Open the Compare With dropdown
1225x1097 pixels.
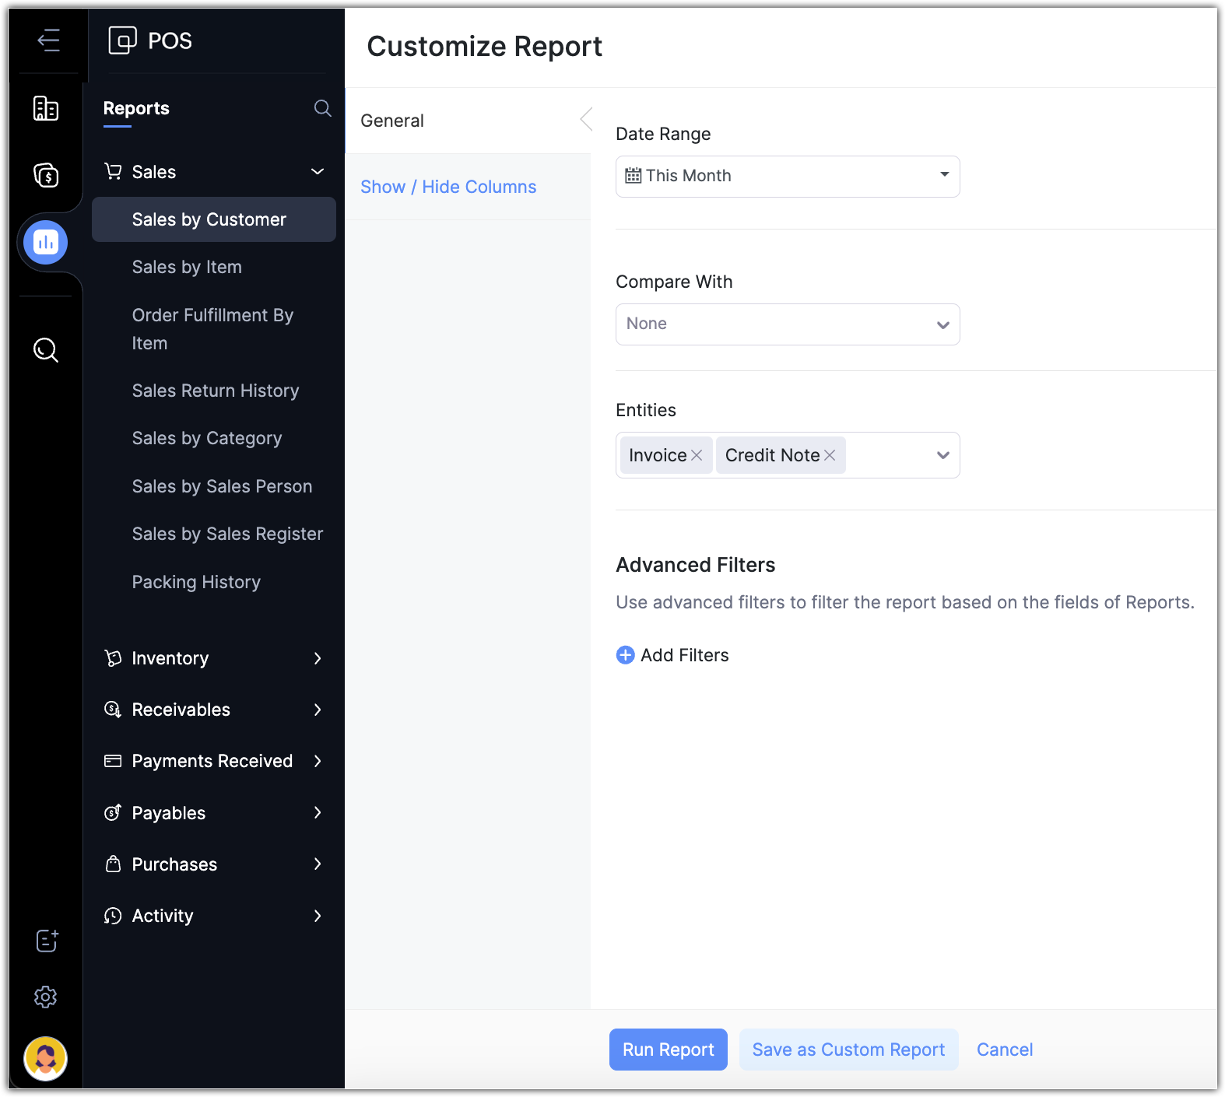[x=787, y=324]
